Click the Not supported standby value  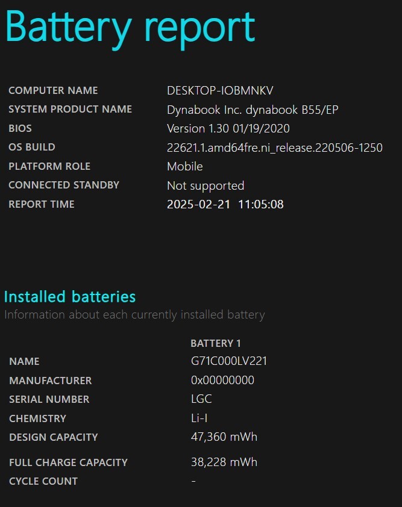click(x=206, y=186)
